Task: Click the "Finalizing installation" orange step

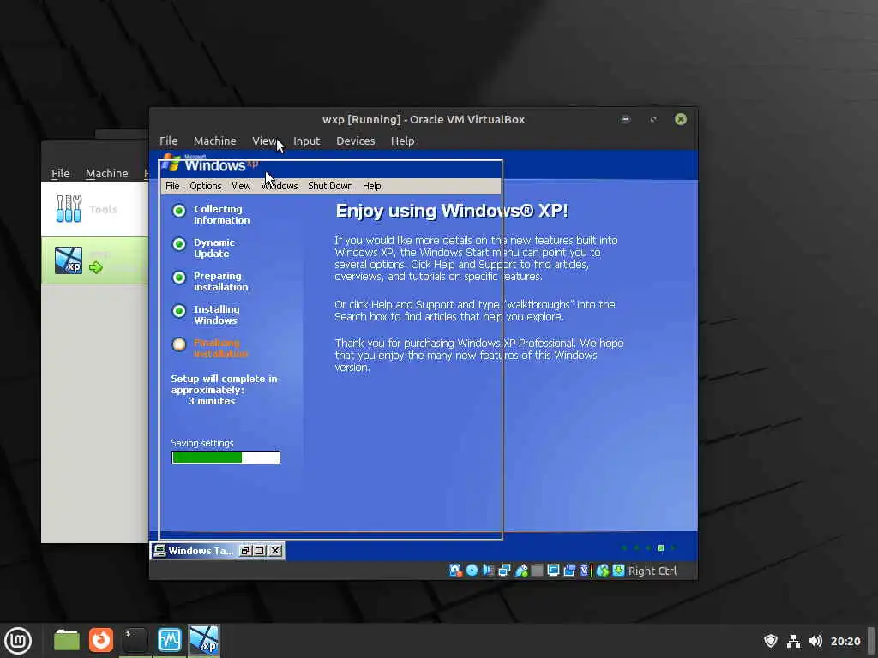Action: pos(220,348)
